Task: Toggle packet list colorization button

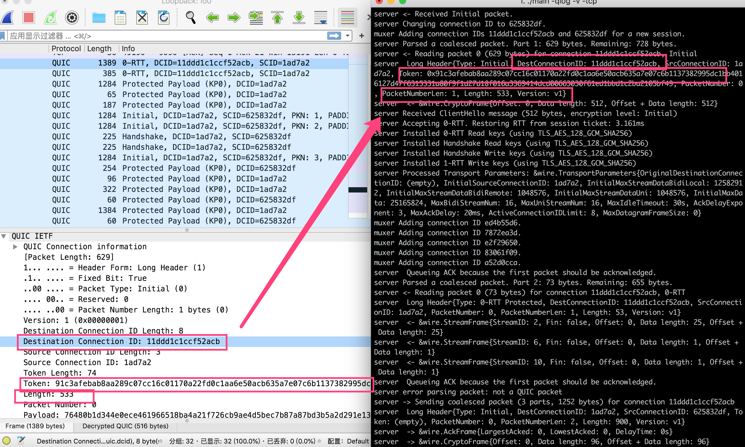Action: click(347, 18)
